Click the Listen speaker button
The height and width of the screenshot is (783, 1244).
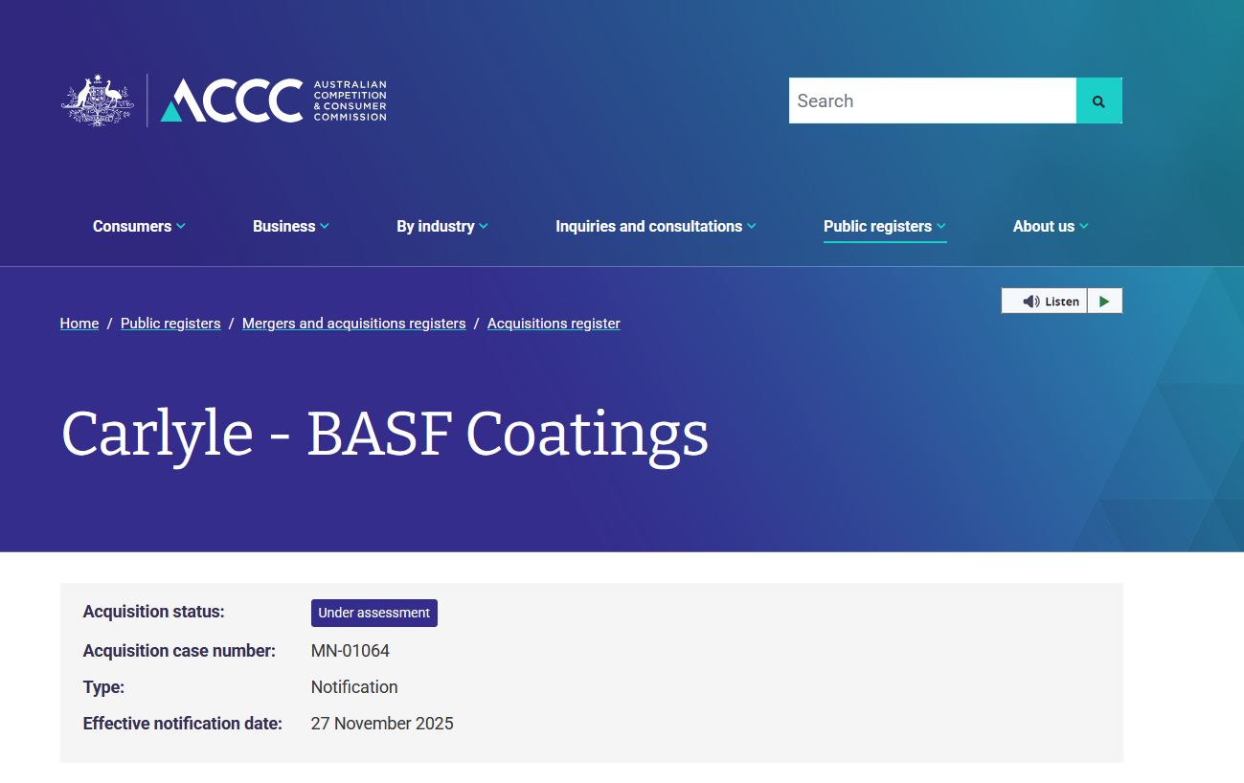pyautogui.click(x=1045, y=301)
